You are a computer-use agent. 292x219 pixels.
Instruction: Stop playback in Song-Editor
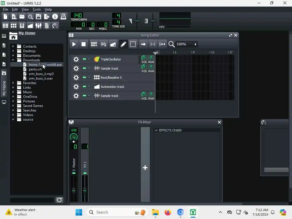84,44
